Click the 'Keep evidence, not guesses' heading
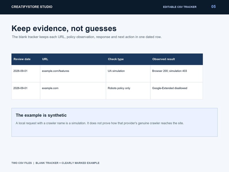This screenshot has height=172, width=229. [64, 29]
